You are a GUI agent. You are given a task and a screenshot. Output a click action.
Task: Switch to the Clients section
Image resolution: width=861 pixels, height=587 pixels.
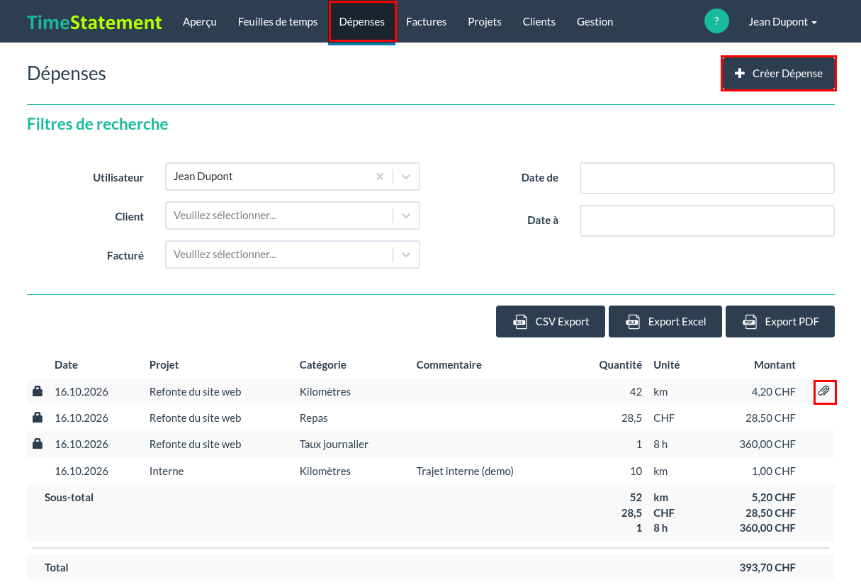(x=539, y=21)
